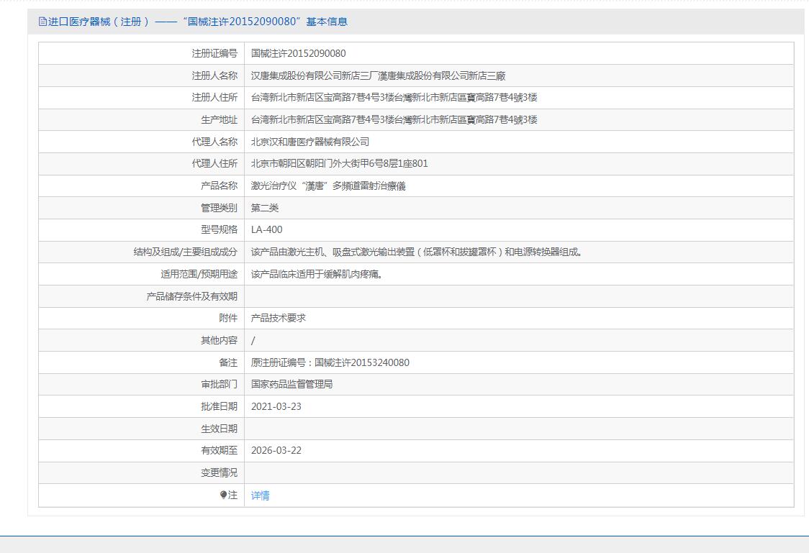Select approval date 2021-03-23
The height and width of the screenshot is (553, 809).
point(276,406)
